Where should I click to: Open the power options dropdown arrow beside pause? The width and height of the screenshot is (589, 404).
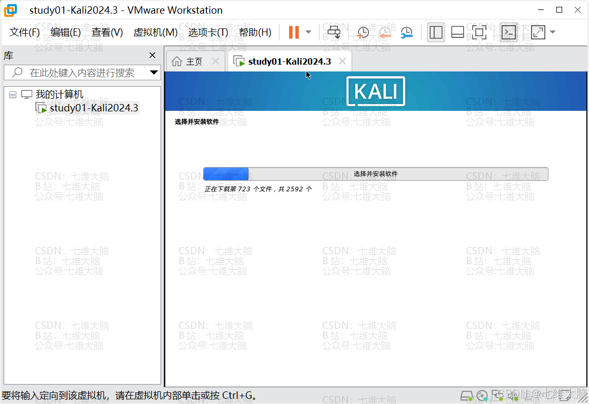(308, 32)
